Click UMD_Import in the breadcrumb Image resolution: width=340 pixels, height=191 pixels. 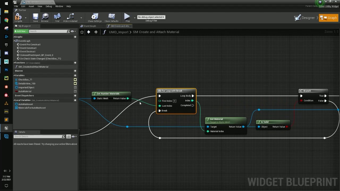pyautogui.click(x=118, y=32)
